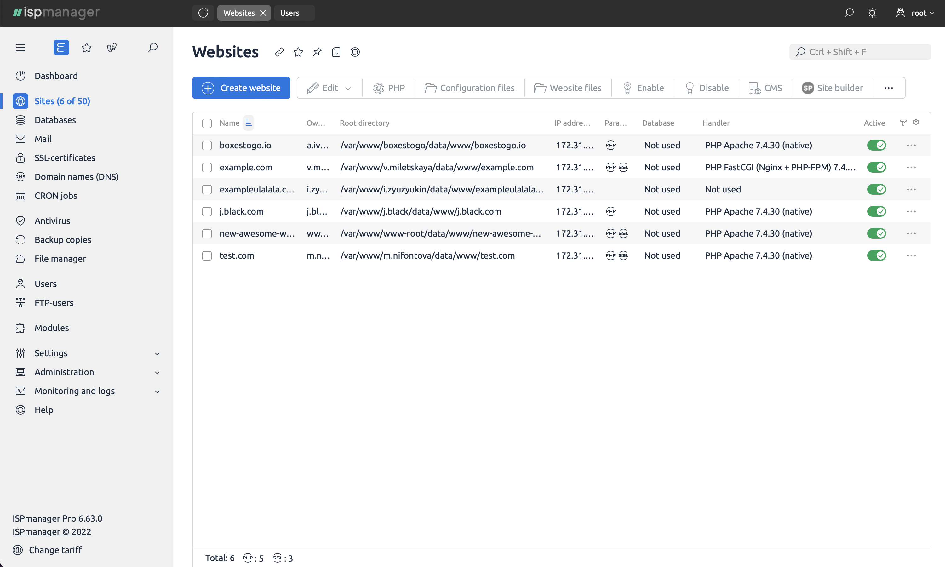Sort by Root directory column header
The width and height of the screenshot is (945, 567).
click(x=364, y=123)
